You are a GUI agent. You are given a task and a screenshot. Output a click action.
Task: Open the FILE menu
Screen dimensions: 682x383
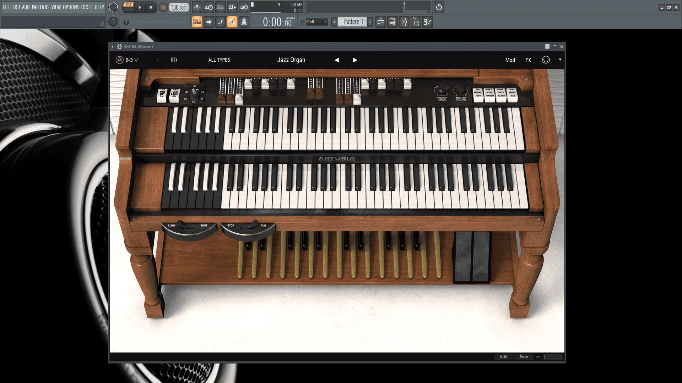coord(7,7)
